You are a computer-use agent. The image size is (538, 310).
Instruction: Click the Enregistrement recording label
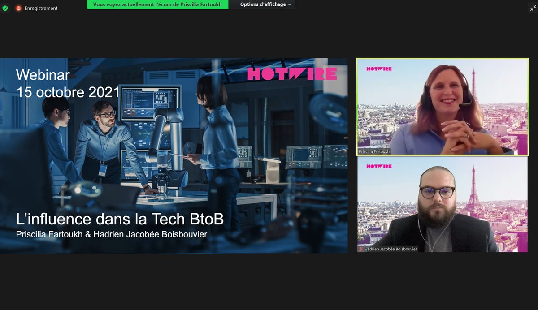[41, 8]
